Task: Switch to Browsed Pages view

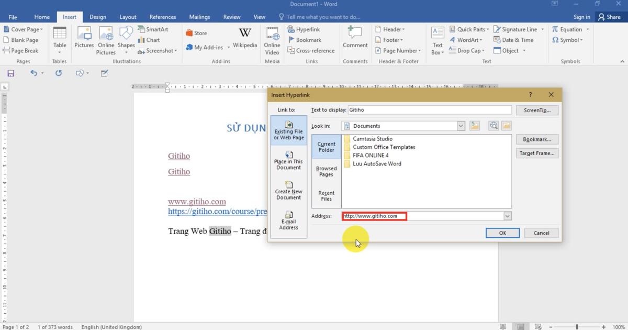Action: coord(326,171)
